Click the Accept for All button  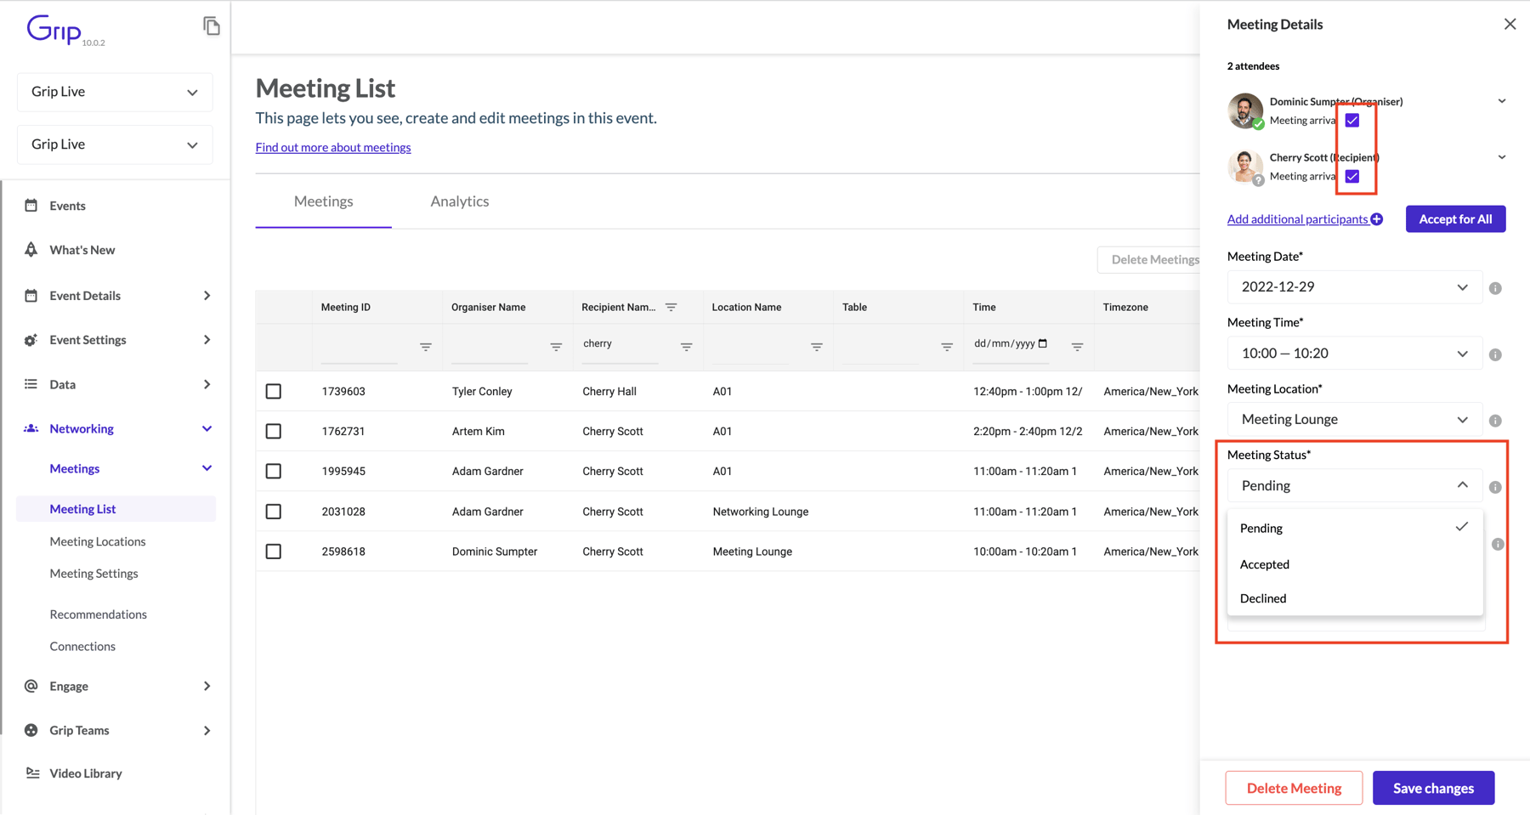click(1455, 218)
